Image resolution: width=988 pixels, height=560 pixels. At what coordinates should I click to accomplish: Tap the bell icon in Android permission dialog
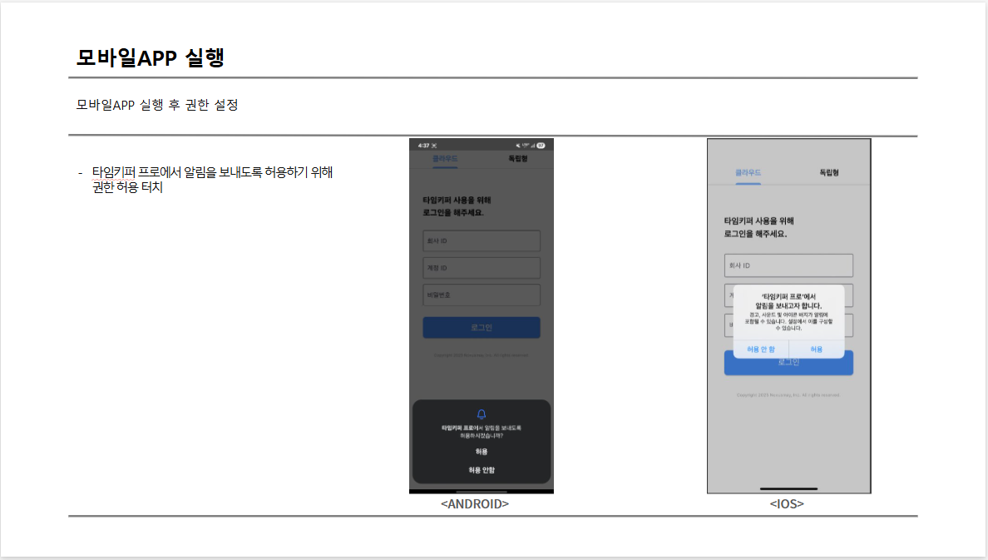click(482, 414)
